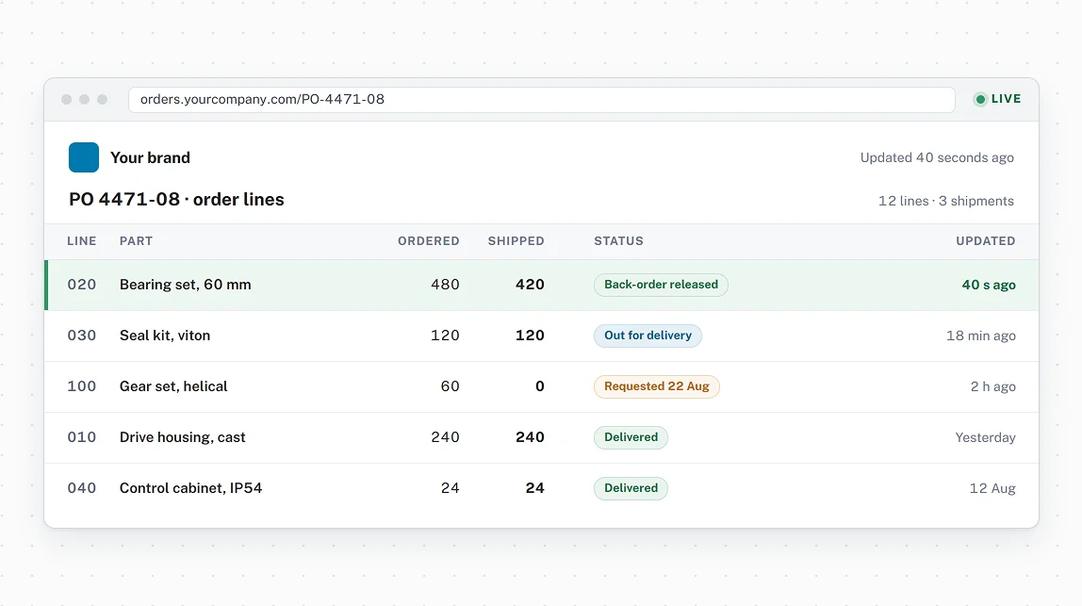Screen dimensions: 1082x606
Task: Click the blue Your brand logo square
Action: [x=84, y=157]
